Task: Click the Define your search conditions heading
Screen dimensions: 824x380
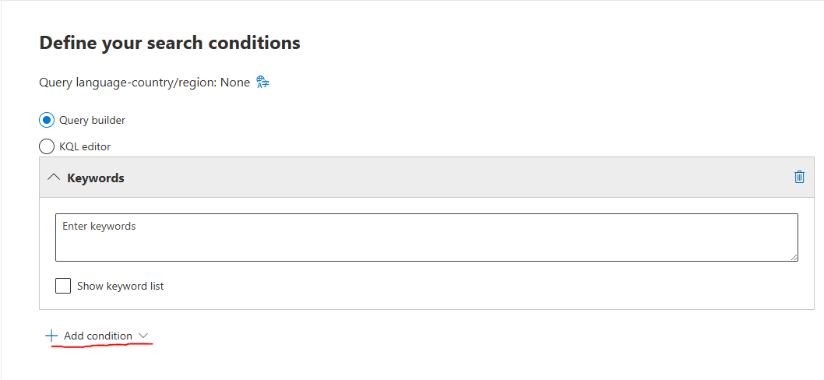Action: 170,43
